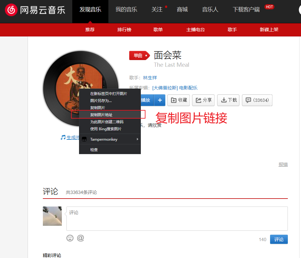Click the 精彩评论 heading
301x258 pixels.
(x=52, y=255)
